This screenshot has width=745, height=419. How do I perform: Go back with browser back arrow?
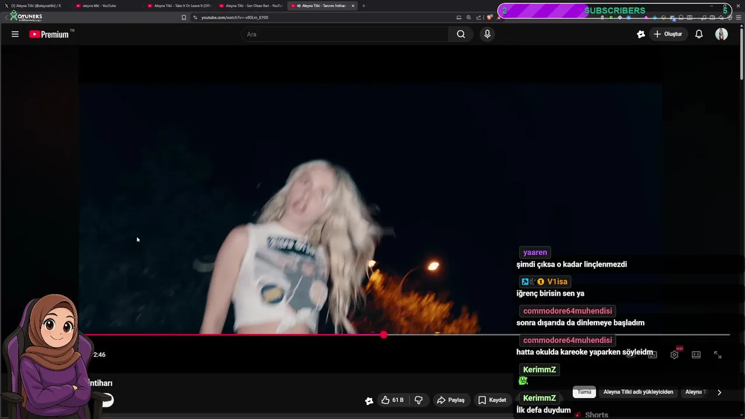(x=6, y=17)
